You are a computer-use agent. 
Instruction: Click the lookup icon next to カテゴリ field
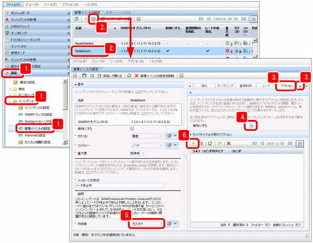pos(171,136)
